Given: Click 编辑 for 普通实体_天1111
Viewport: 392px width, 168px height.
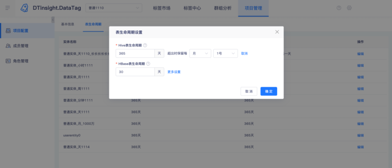Looking at the screenshot, I should (x=360, y=112).
